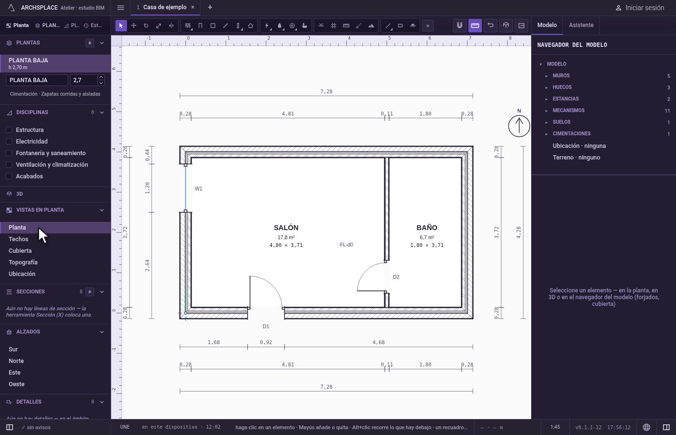676x435 pixels.
Task: Open the 3D cube view icon
Action: pyautogui.click(x=506, y=25)
